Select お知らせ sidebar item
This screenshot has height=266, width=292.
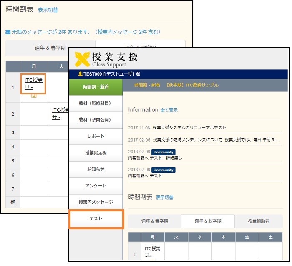tap(96, 169)
